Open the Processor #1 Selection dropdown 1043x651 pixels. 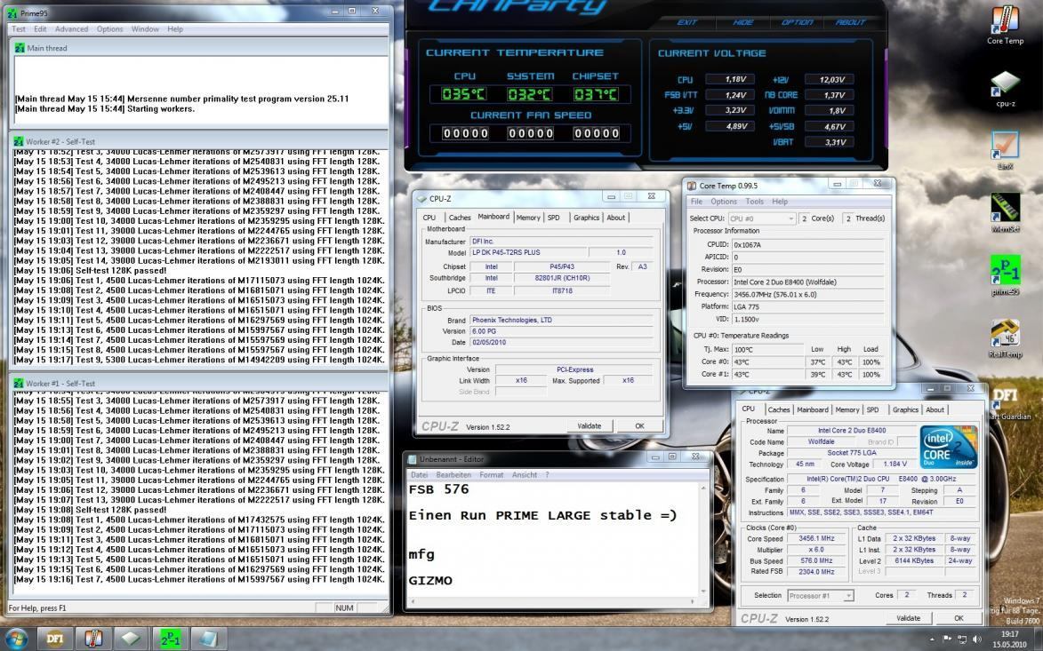pos(820,596)
